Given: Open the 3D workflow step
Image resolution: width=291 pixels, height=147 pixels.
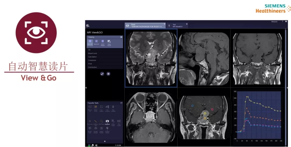Looking at the screenshot, I should click(x=105, y=50).
